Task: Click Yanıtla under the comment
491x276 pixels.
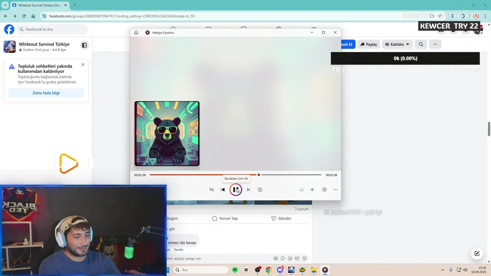Action: point(179,250)
